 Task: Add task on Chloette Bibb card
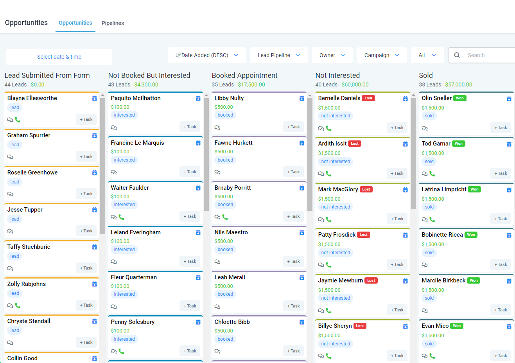click(293, 351)
